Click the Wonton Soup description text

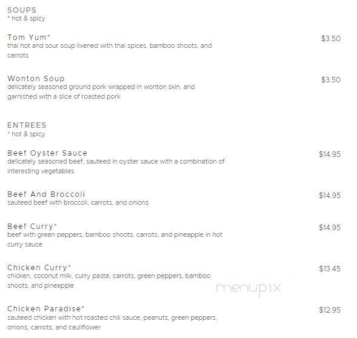101,91
